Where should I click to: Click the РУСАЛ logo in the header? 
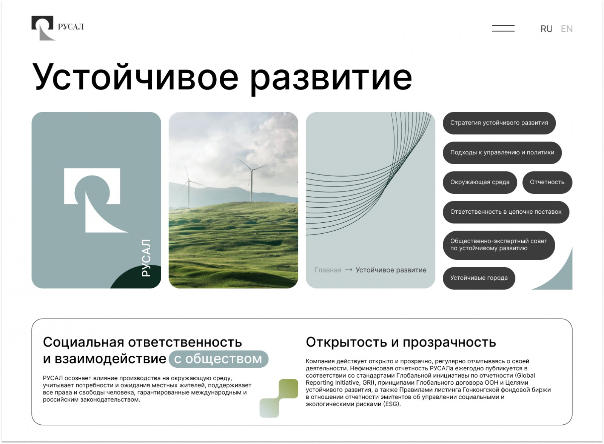pyautogui.click(x=58, y=28)
